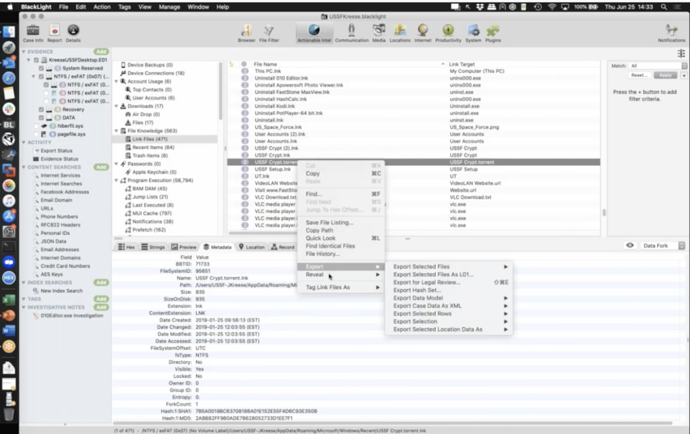Open BlackLight BL dock icon
The width and height of the screenshot is (690, 434).
(x=9, y=125)
